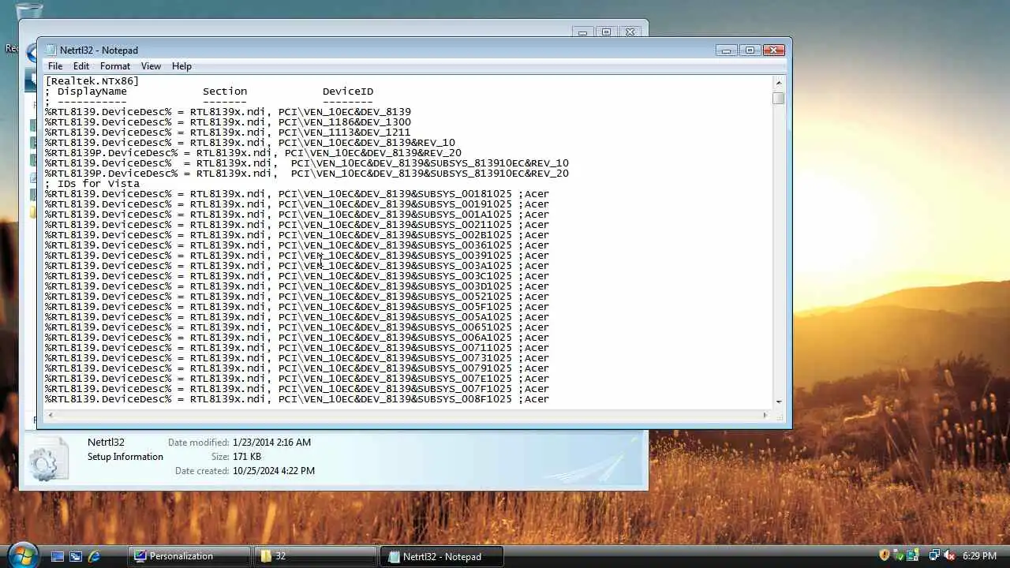Click the Setup Information file type label

pyautogui.click(x=125, y=457)
